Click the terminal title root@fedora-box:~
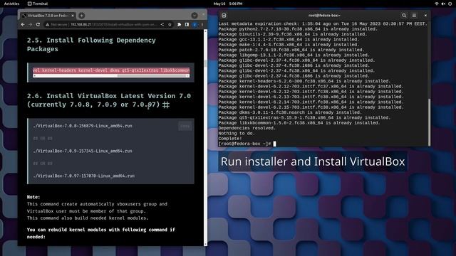Screen dimensions: 456x256 [324, 16]
